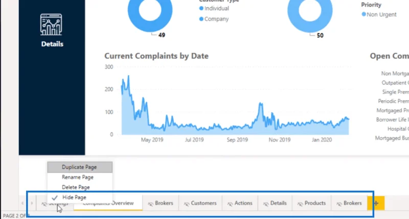The width and height of the screenshot is (409, 219).
Task: Click the hidden-eye icon on Settings tab
Action: (44, 204)
